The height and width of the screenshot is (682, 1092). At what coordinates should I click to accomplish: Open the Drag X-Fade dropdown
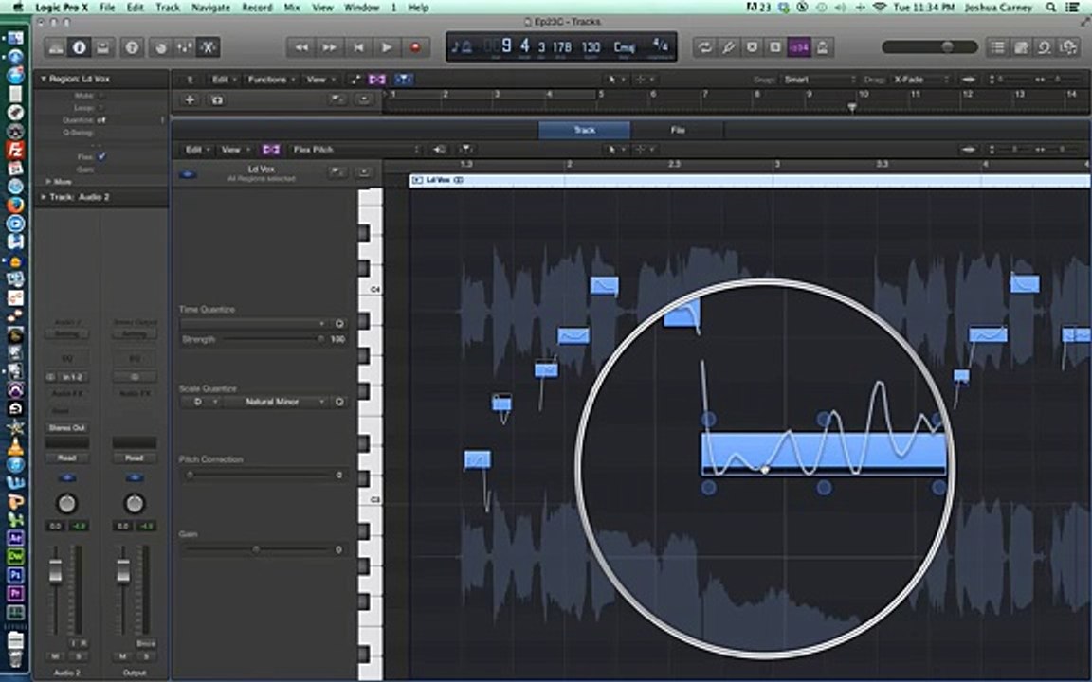point(920,80)
